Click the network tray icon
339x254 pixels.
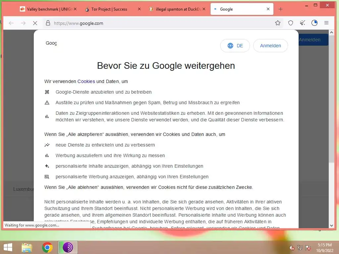click(300, 248)
